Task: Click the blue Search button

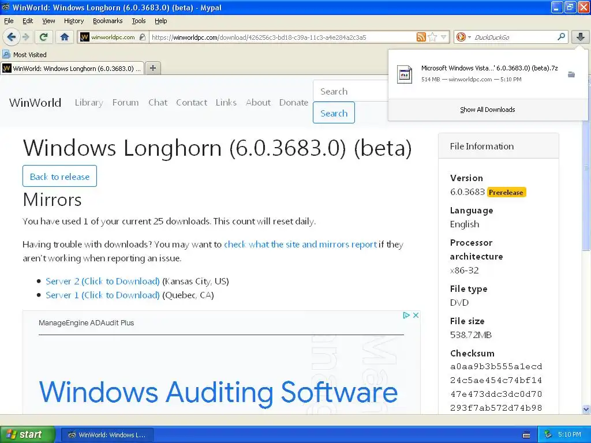Action: pyautogui.click(x=334, y=112)
